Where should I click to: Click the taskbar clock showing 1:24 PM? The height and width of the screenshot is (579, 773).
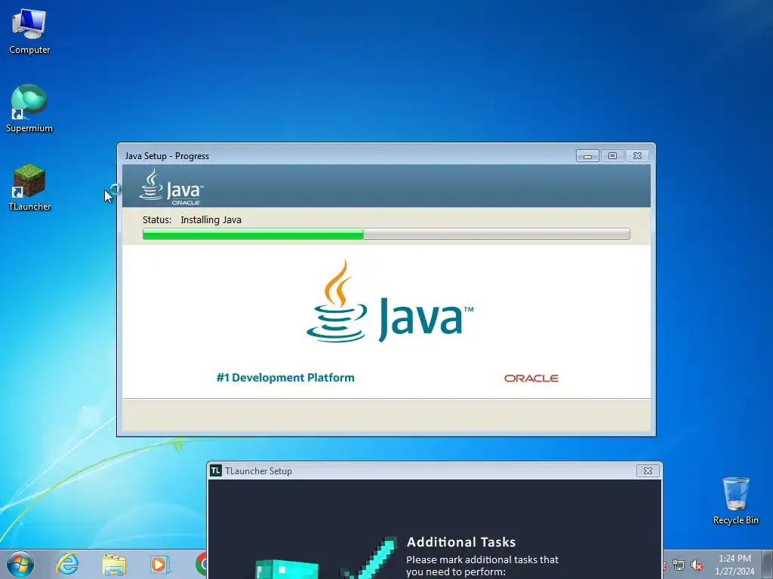pyautogui.click(x=735, y=565)
